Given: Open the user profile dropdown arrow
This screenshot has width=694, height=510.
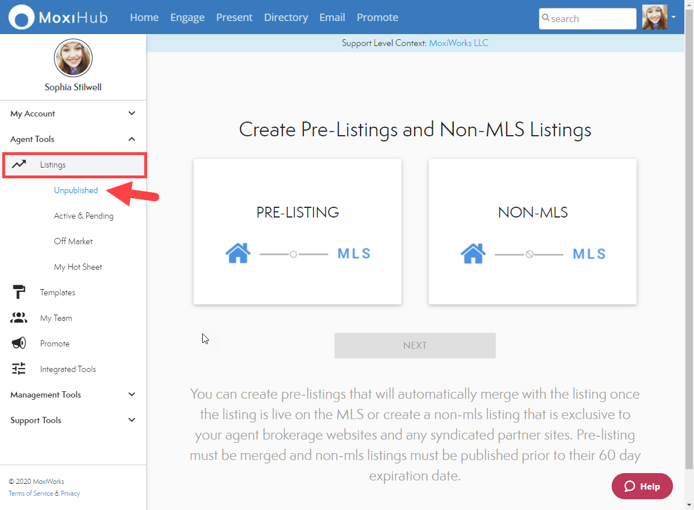Looking at the screenshot, I should (674, 17).
